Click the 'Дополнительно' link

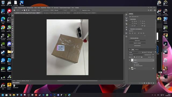click(137, 46)
